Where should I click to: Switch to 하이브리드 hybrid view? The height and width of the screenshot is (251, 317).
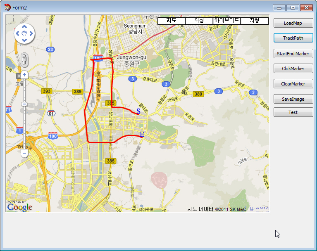(x=227, y=21)
